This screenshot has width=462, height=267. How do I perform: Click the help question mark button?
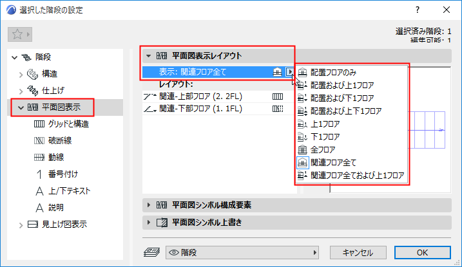(417, 10)
